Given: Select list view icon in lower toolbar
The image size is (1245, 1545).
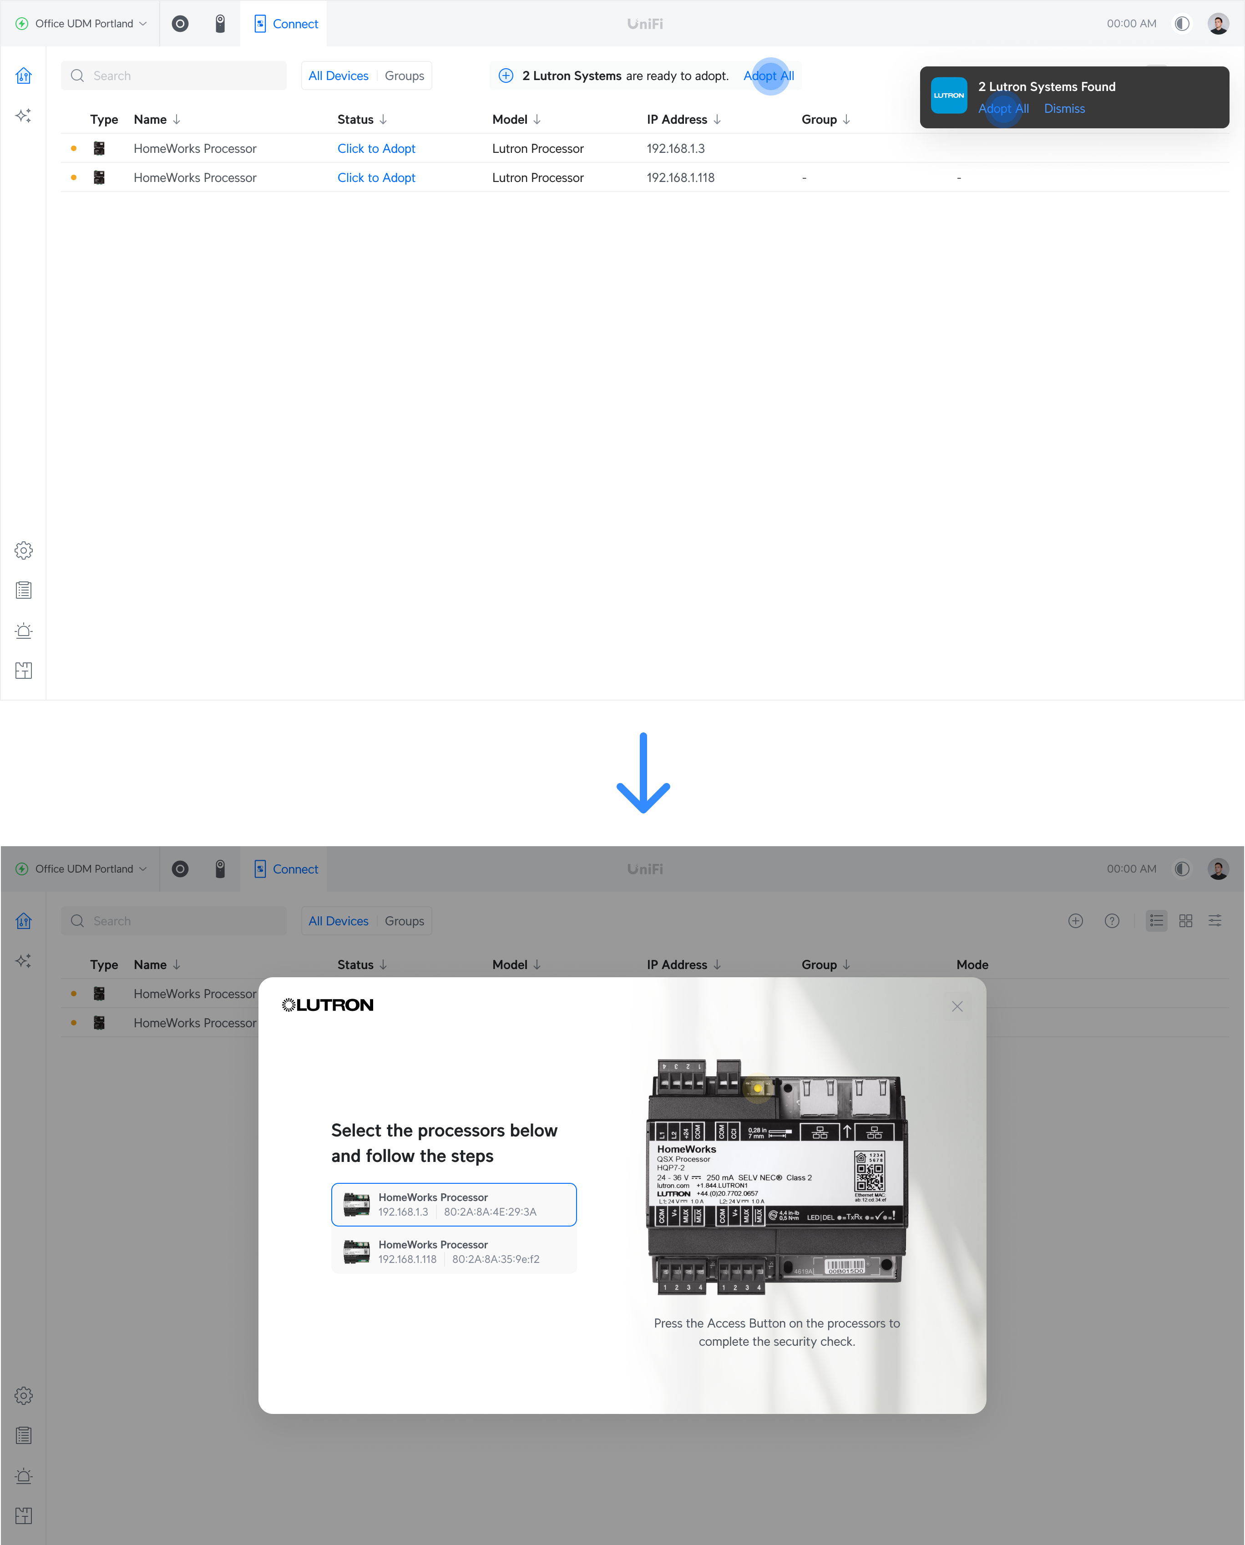Looking at the screenshot, I should [x=1156, y=921].
